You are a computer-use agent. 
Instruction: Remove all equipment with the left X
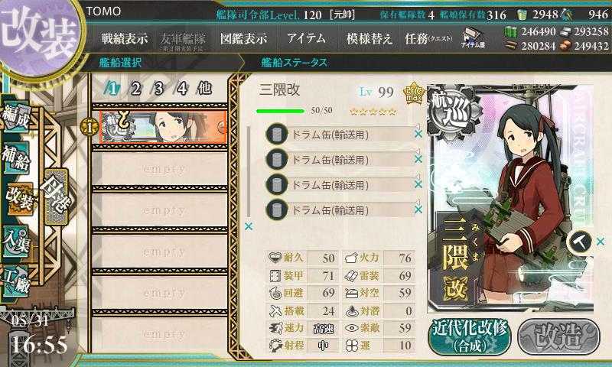(249, 226)
